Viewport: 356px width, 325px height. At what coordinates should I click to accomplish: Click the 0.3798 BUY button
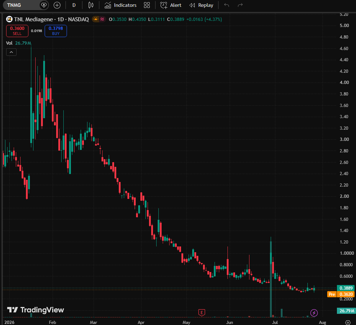click(x=56, y=31)
